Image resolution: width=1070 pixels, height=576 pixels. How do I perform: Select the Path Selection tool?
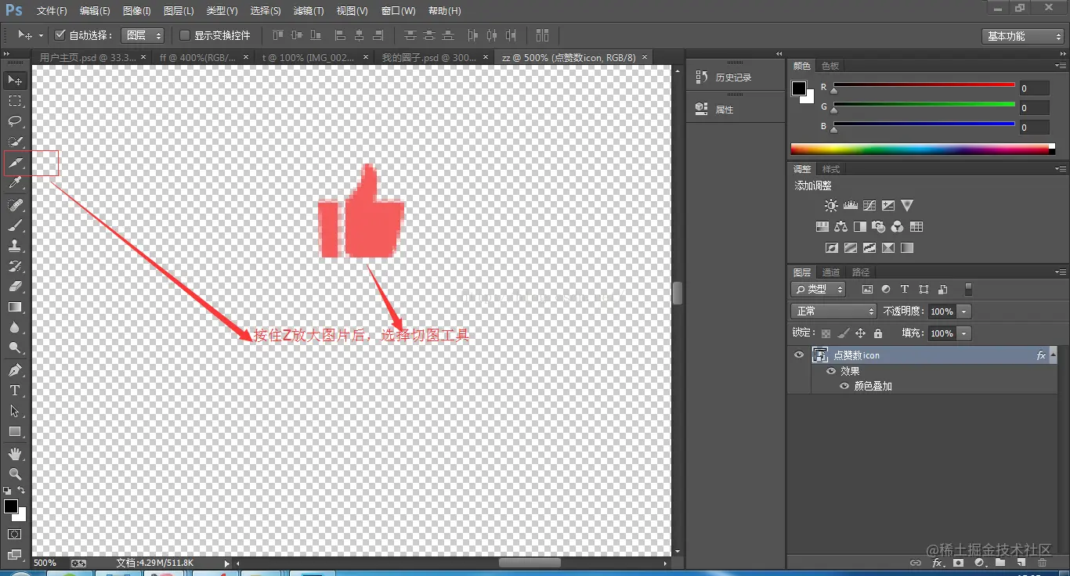click(x=15, y=411)
